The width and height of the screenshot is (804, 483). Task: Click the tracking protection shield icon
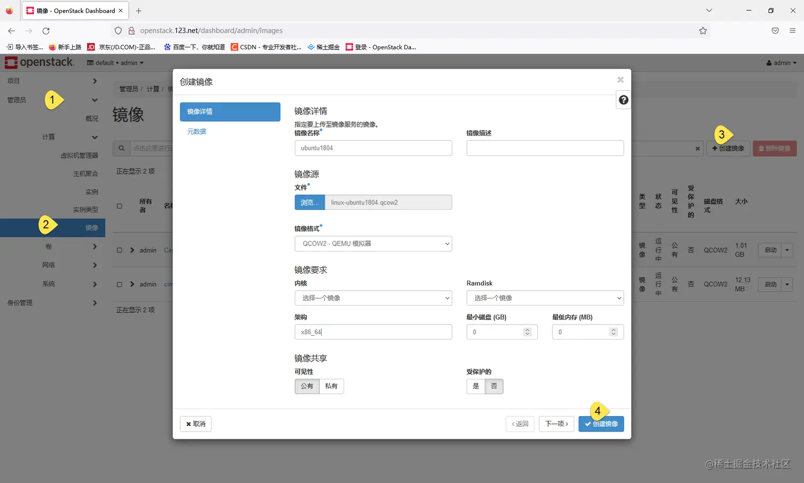click(x=118, y=30)
